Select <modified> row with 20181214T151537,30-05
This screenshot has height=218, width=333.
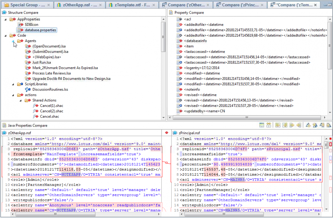coord(242,84)
